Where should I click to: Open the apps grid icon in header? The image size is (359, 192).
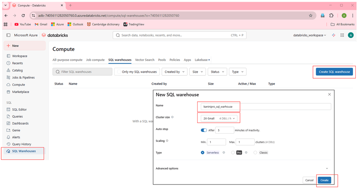[342, 35]
